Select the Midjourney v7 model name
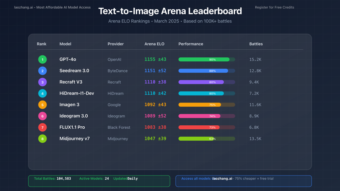 75,139
